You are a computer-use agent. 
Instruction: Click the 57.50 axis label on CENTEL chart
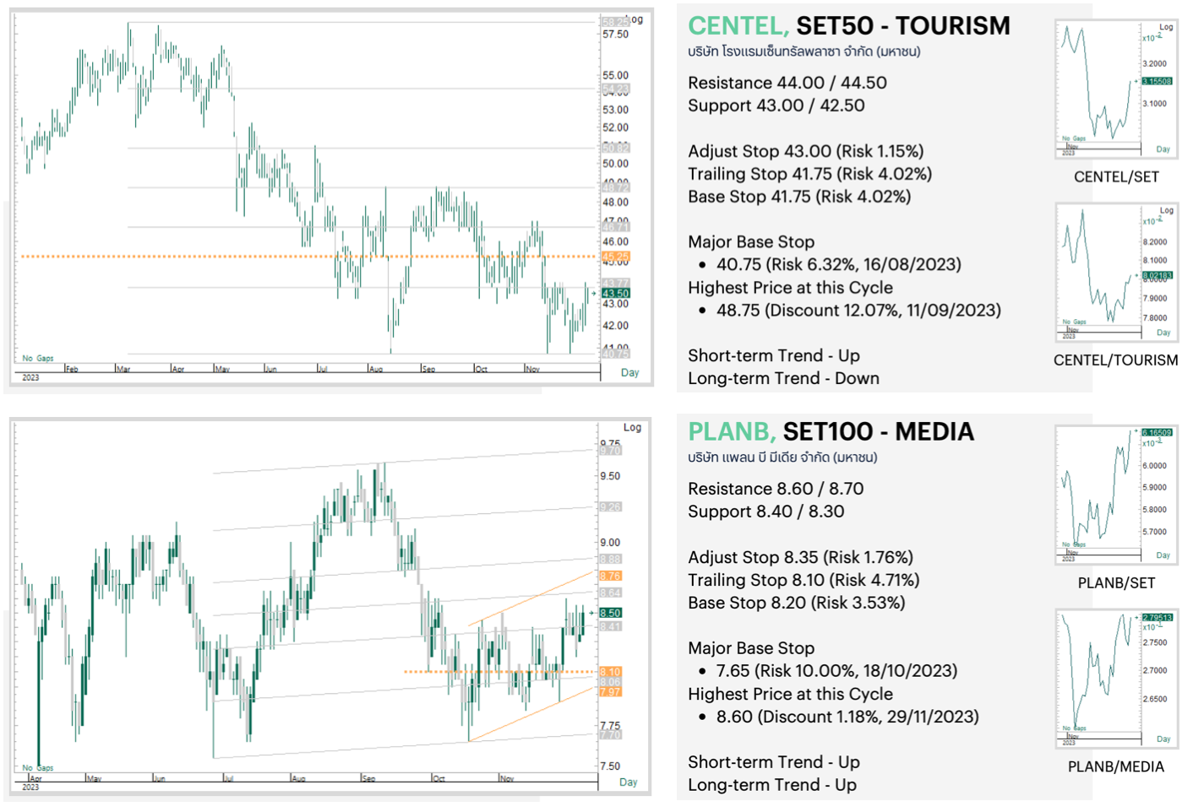[615, 35]
